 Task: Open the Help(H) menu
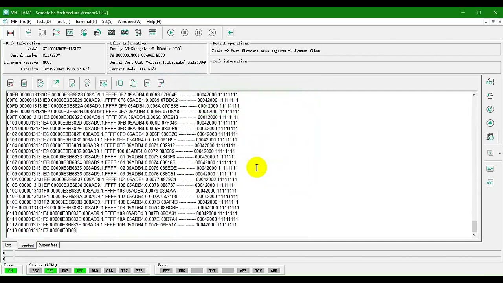pos(154,22)
